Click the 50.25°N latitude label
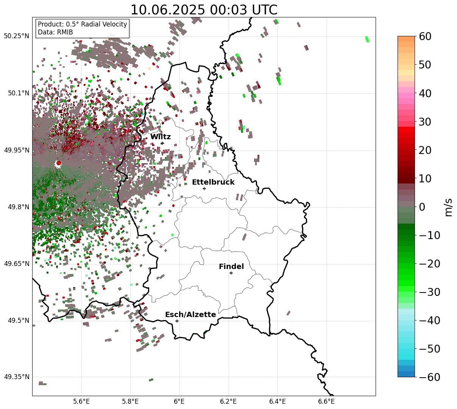 (x=17, y=36)
